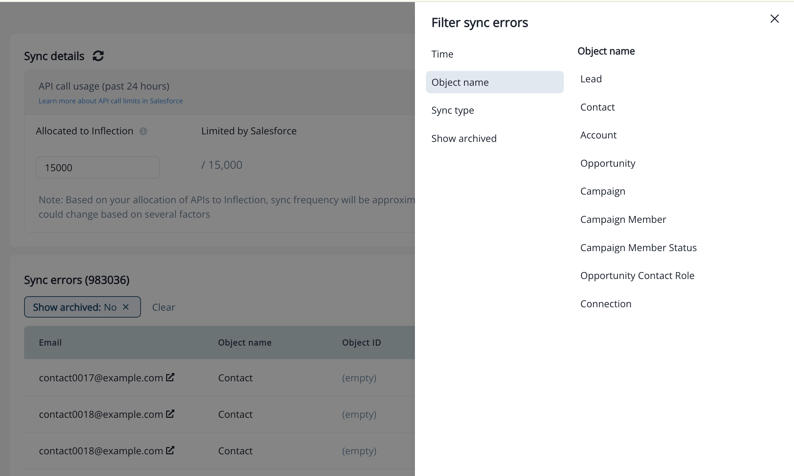Open Learn more about API call limits link
This screenshot has height=476, width=794.
tap(111, 101)
